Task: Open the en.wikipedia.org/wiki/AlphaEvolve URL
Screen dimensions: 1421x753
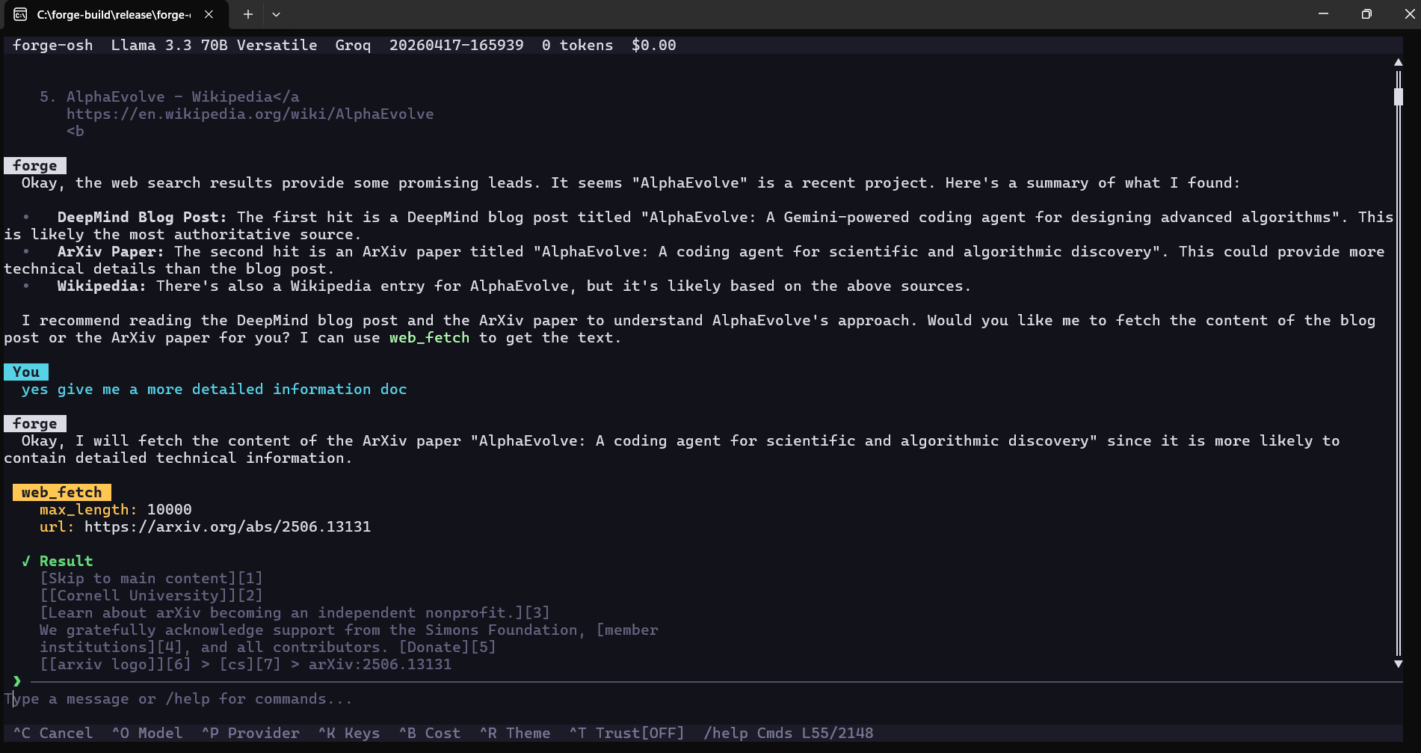Action: tap(250, 114)
